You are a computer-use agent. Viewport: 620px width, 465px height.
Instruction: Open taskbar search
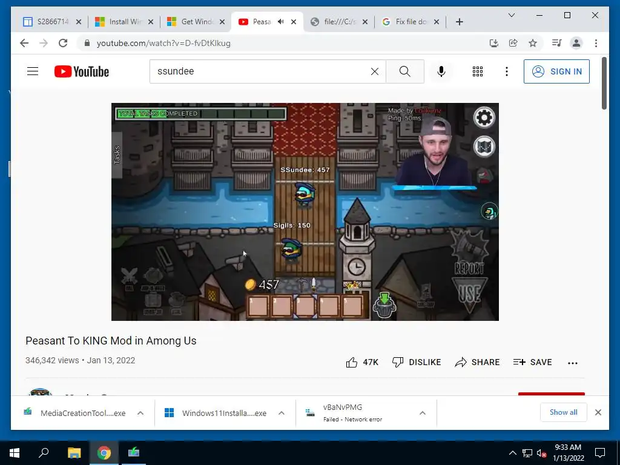(x=44, y=453)
